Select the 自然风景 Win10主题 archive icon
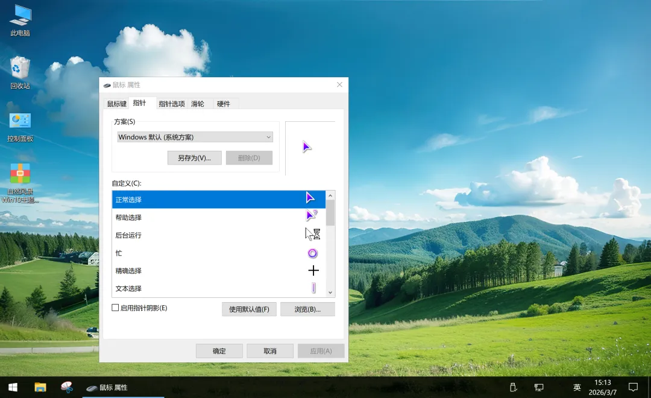651x398 pixels. pyautogui.click(x=20, y=182)
